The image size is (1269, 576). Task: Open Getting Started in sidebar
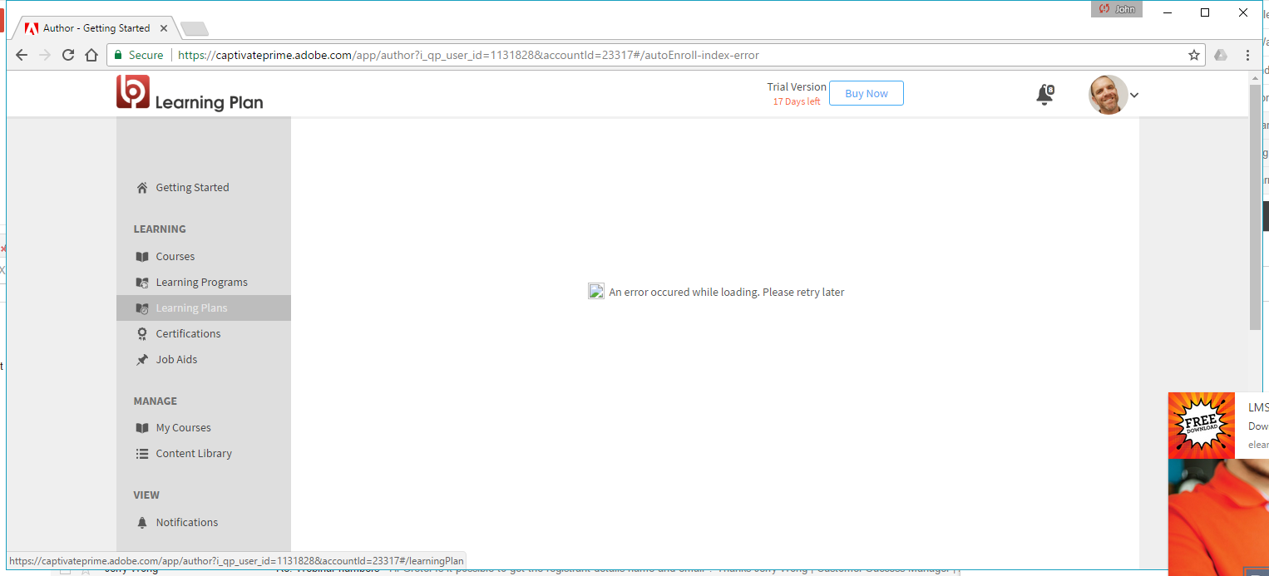pyautogui.click(x=192, y=188)
